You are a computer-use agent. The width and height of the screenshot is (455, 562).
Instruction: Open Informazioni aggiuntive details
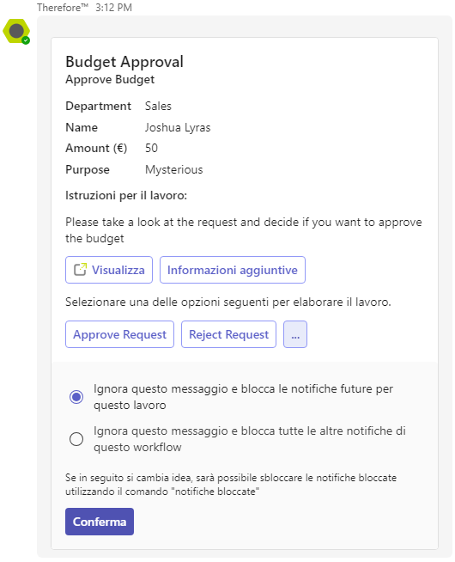click(233, 270)
